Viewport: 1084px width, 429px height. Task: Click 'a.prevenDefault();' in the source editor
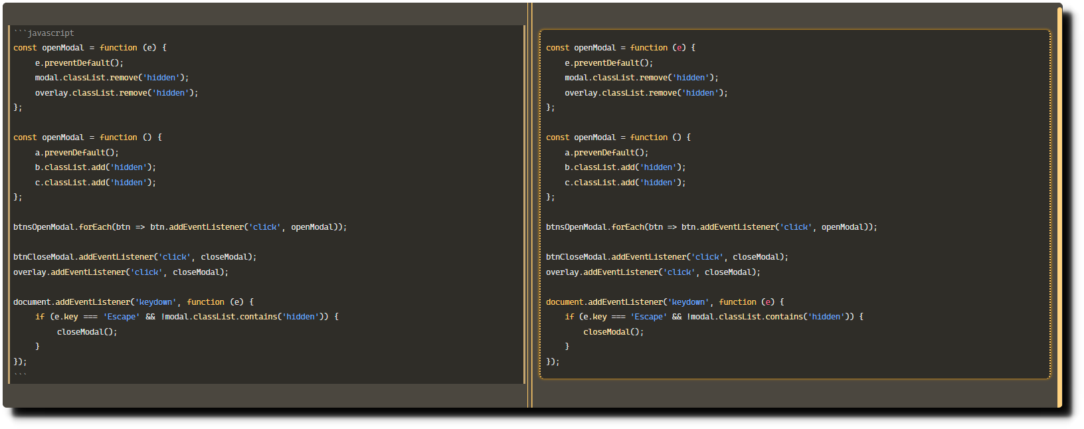(x=77, y=153)
